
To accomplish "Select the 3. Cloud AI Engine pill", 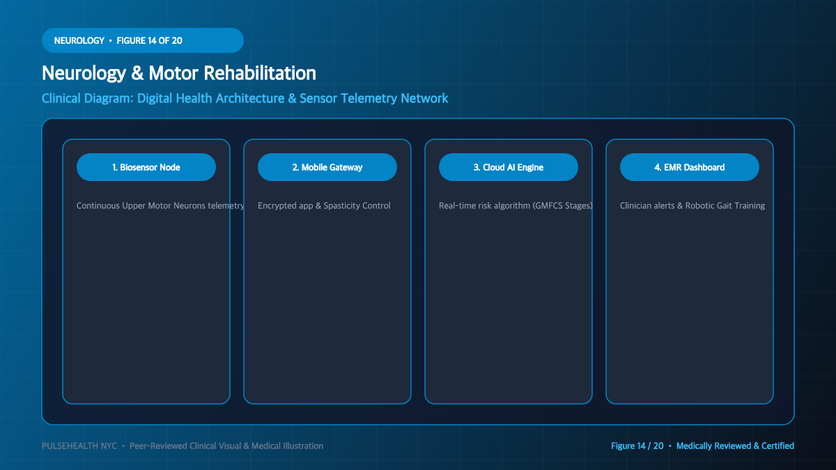I will pyautogui.click(x=509, y=167).
